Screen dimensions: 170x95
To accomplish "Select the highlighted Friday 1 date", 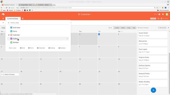I will (99, 34).
